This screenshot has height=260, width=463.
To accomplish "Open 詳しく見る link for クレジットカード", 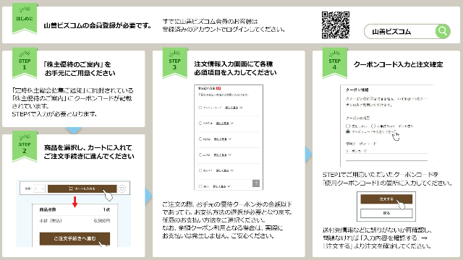I will pyautogui.click(x=231, y=108).
